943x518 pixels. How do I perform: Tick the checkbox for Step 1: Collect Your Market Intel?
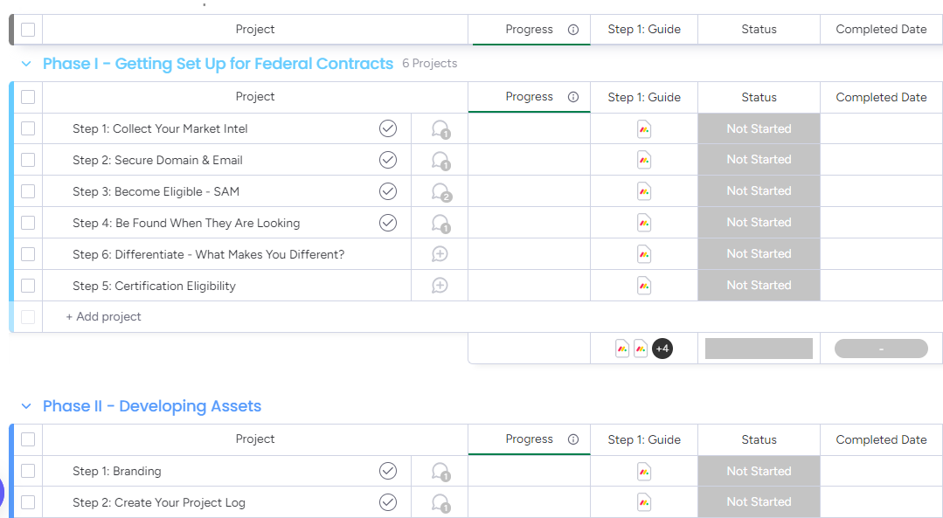pos(28,128)
